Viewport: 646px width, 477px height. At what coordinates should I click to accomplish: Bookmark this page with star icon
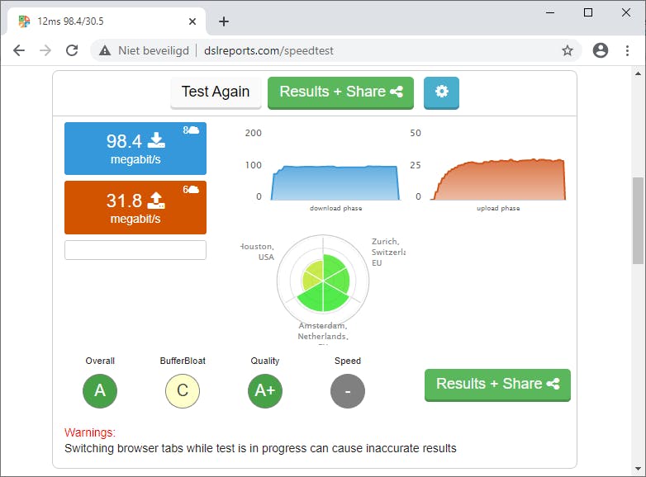(568, 50)
